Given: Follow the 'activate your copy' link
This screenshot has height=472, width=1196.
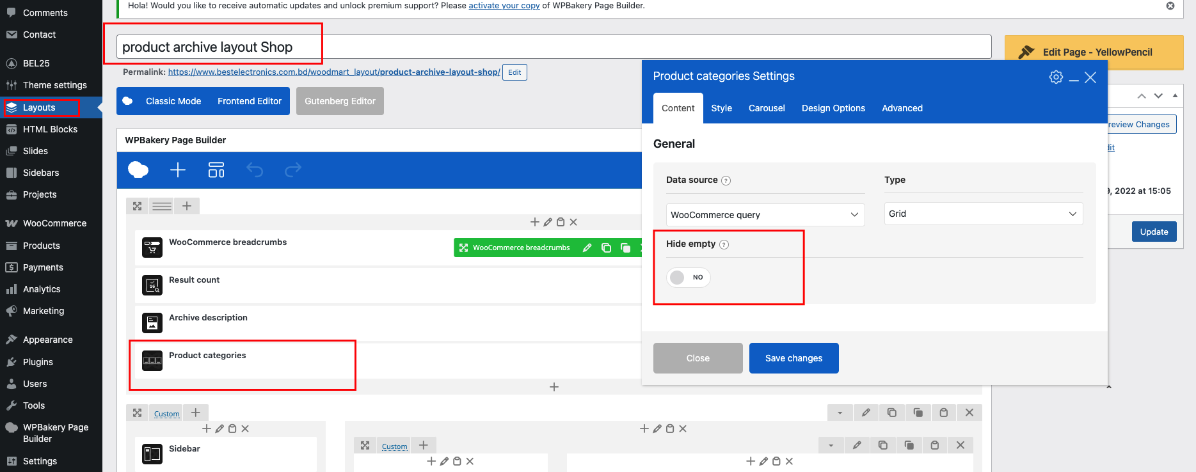Looking at the screenshot, I should pyautogui.click(x=504, y=6).
